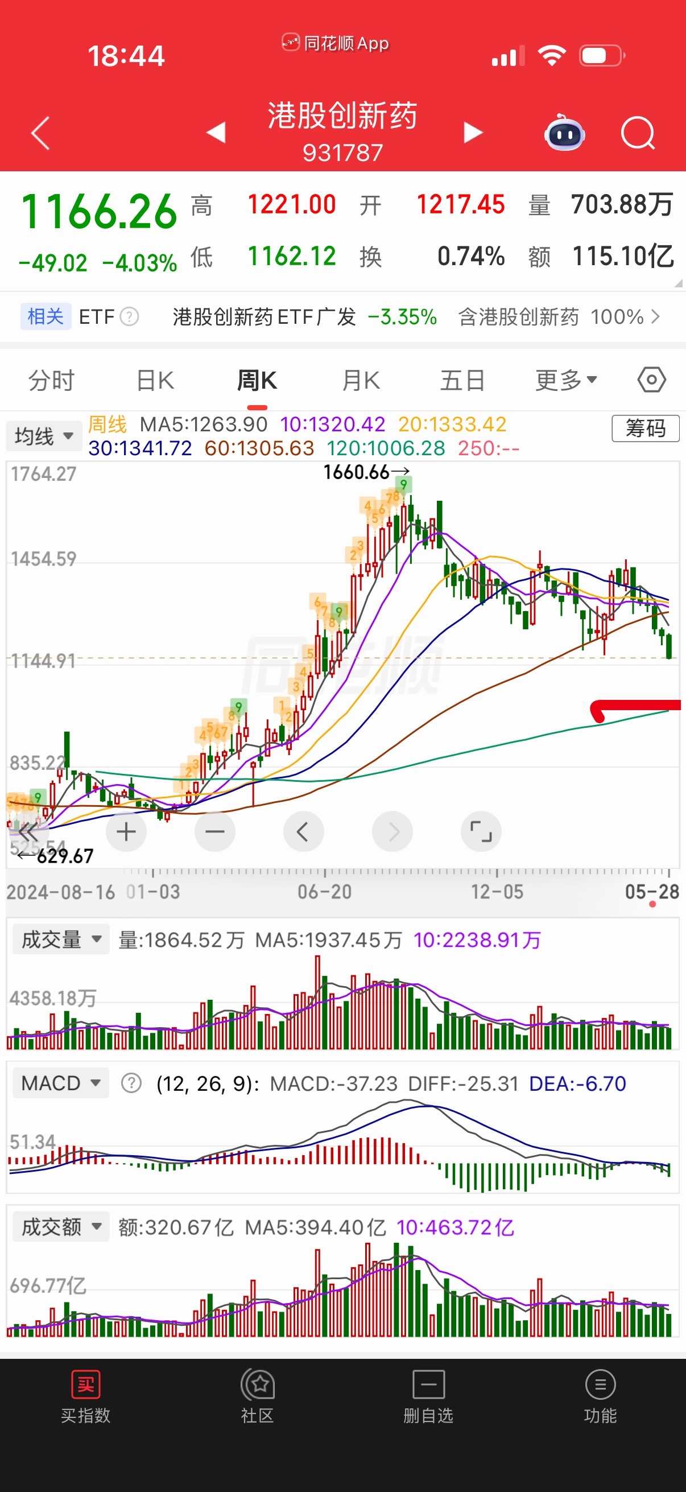Tap 删自选 to remove from watchlist
The image size is (686, 1492).
428,1397
